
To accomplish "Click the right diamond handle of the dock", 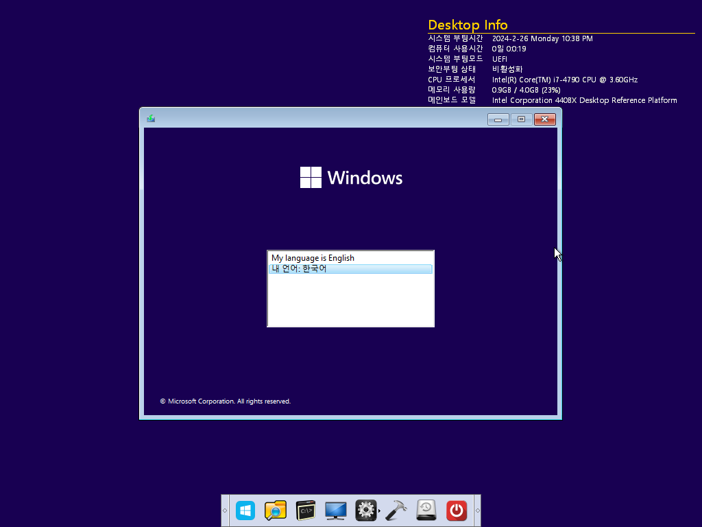I will tap(477, 511).
